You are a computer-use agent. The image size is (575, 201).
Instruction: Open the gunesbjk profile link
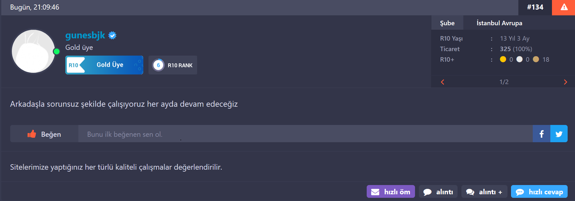[85, 35]
